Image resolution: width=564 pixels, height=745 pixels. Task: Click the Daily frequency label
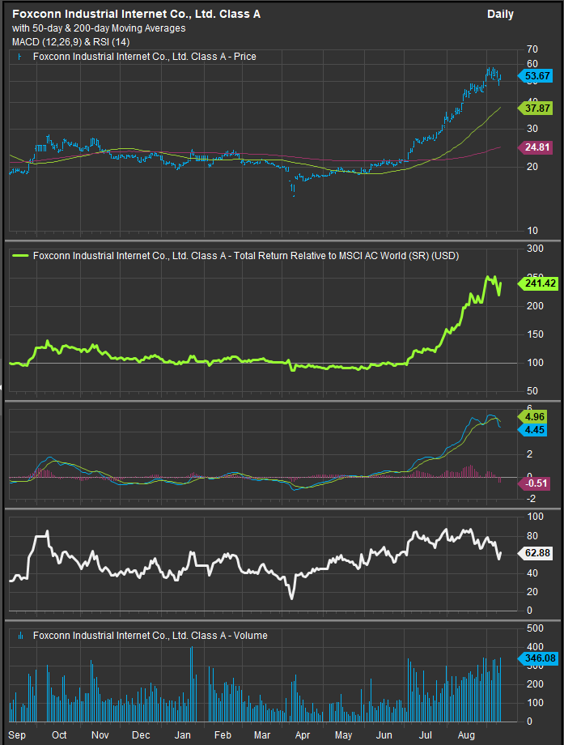500,14
